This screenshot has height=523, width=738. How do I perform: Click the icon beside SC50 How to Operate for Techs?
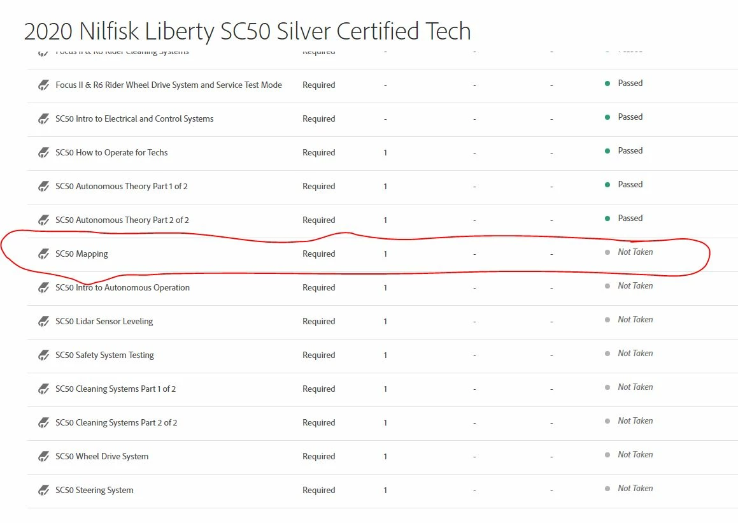pos(43,152)
